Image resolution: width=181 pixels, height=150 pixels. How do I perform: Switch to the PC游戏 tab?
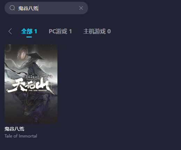click(58, 31)
